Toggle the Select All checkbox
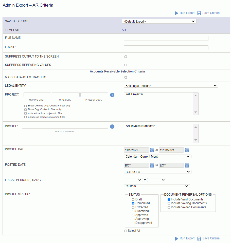231x243 pixels. (126, 231)
